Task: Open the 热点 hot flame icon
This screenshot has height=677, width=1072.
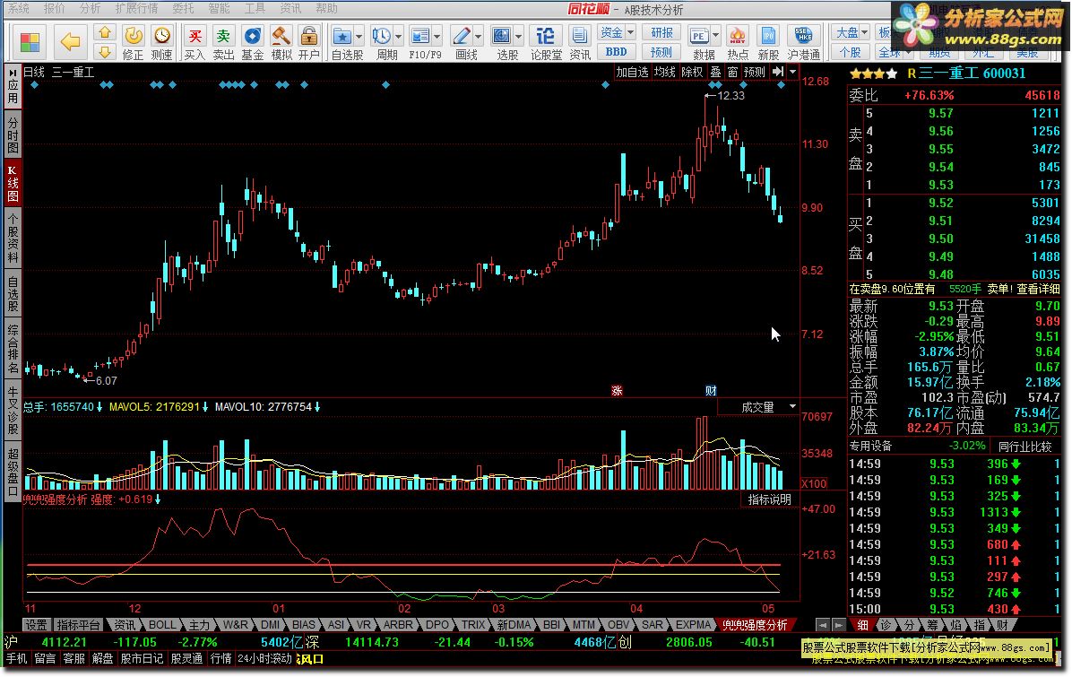Action: pyautogui.click(x=737, y=36)
